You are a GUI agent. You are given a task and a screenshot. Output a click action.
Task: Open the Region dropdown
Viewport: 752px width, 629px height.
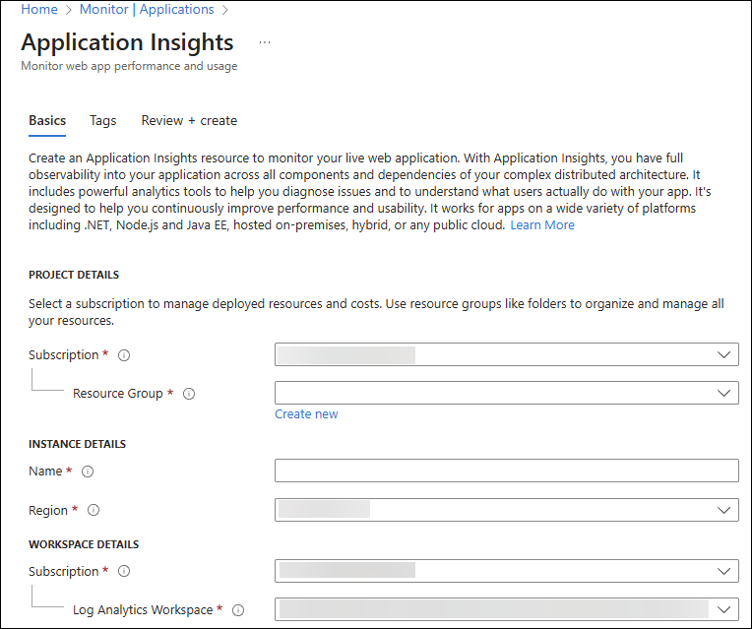507,510
